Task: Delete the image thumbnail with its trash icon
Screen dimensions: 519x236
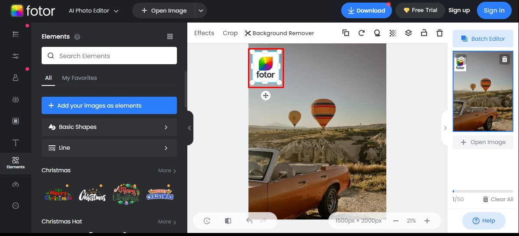Action: click(504, 59)
